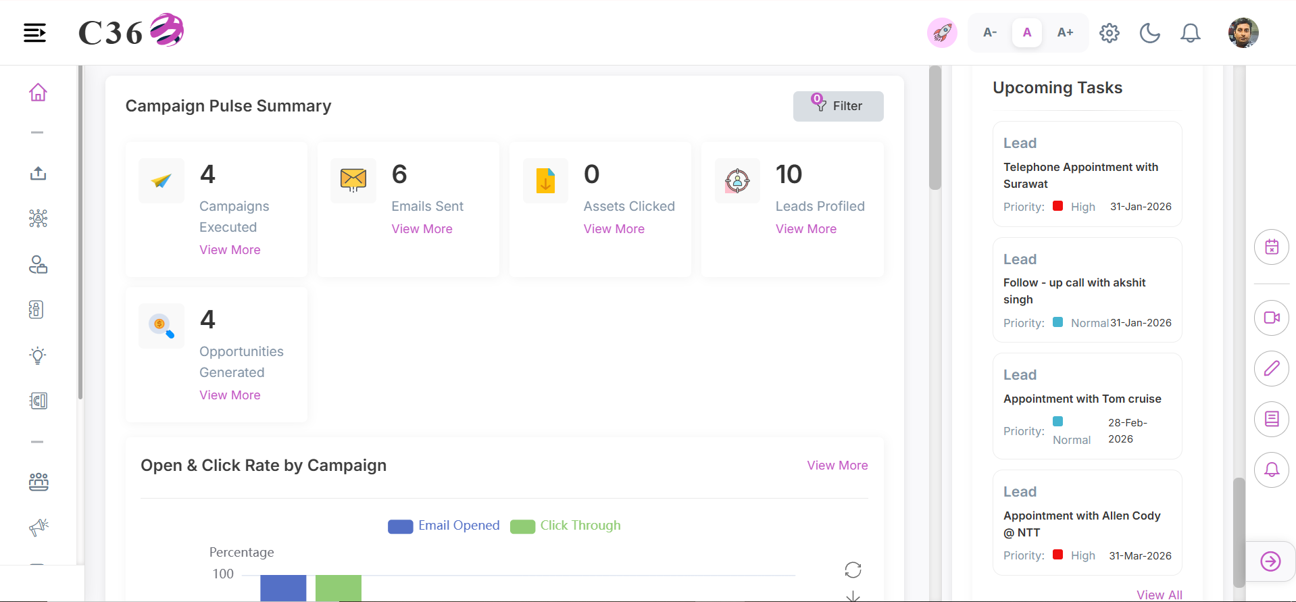
Task: Open the megaphone icon in the sidebar
Action: click(39, 527)
